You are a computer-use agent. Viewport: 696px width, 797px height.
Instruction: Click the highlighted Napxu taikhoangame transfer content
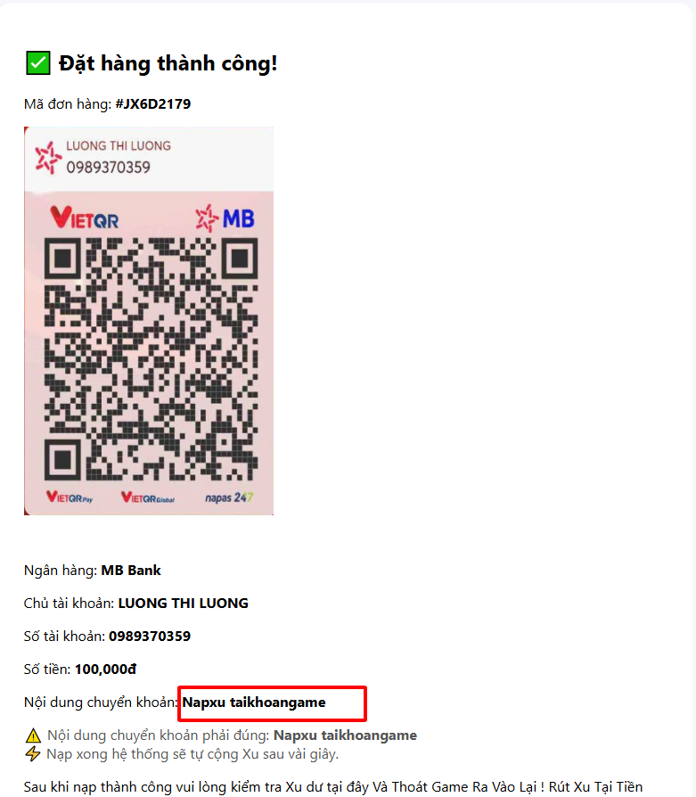pyautogui.click(x=254, y=703)
